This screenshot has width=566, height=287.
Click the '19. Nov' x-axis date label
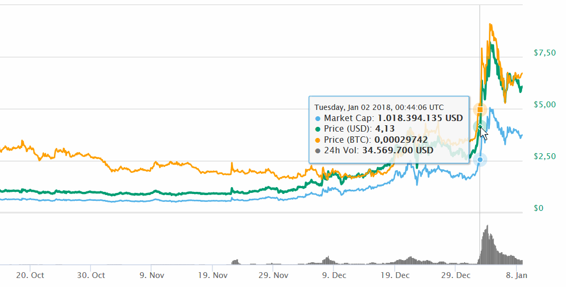tap(213, 275)
